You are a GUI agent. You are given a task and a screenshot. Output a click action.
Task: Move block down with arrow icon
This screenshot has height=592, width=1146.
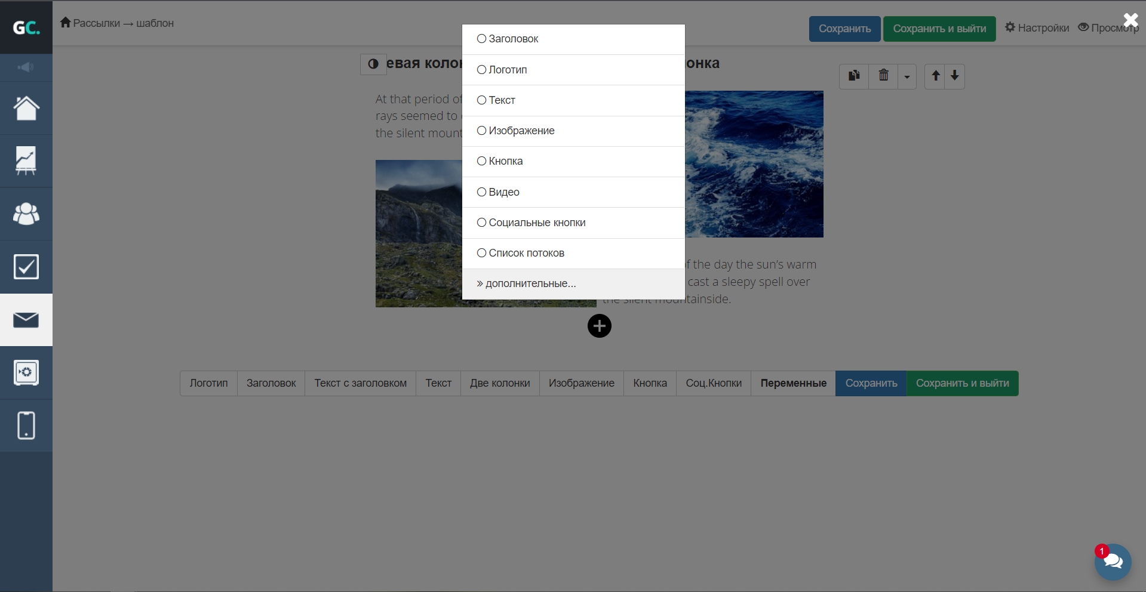[954, 76]
